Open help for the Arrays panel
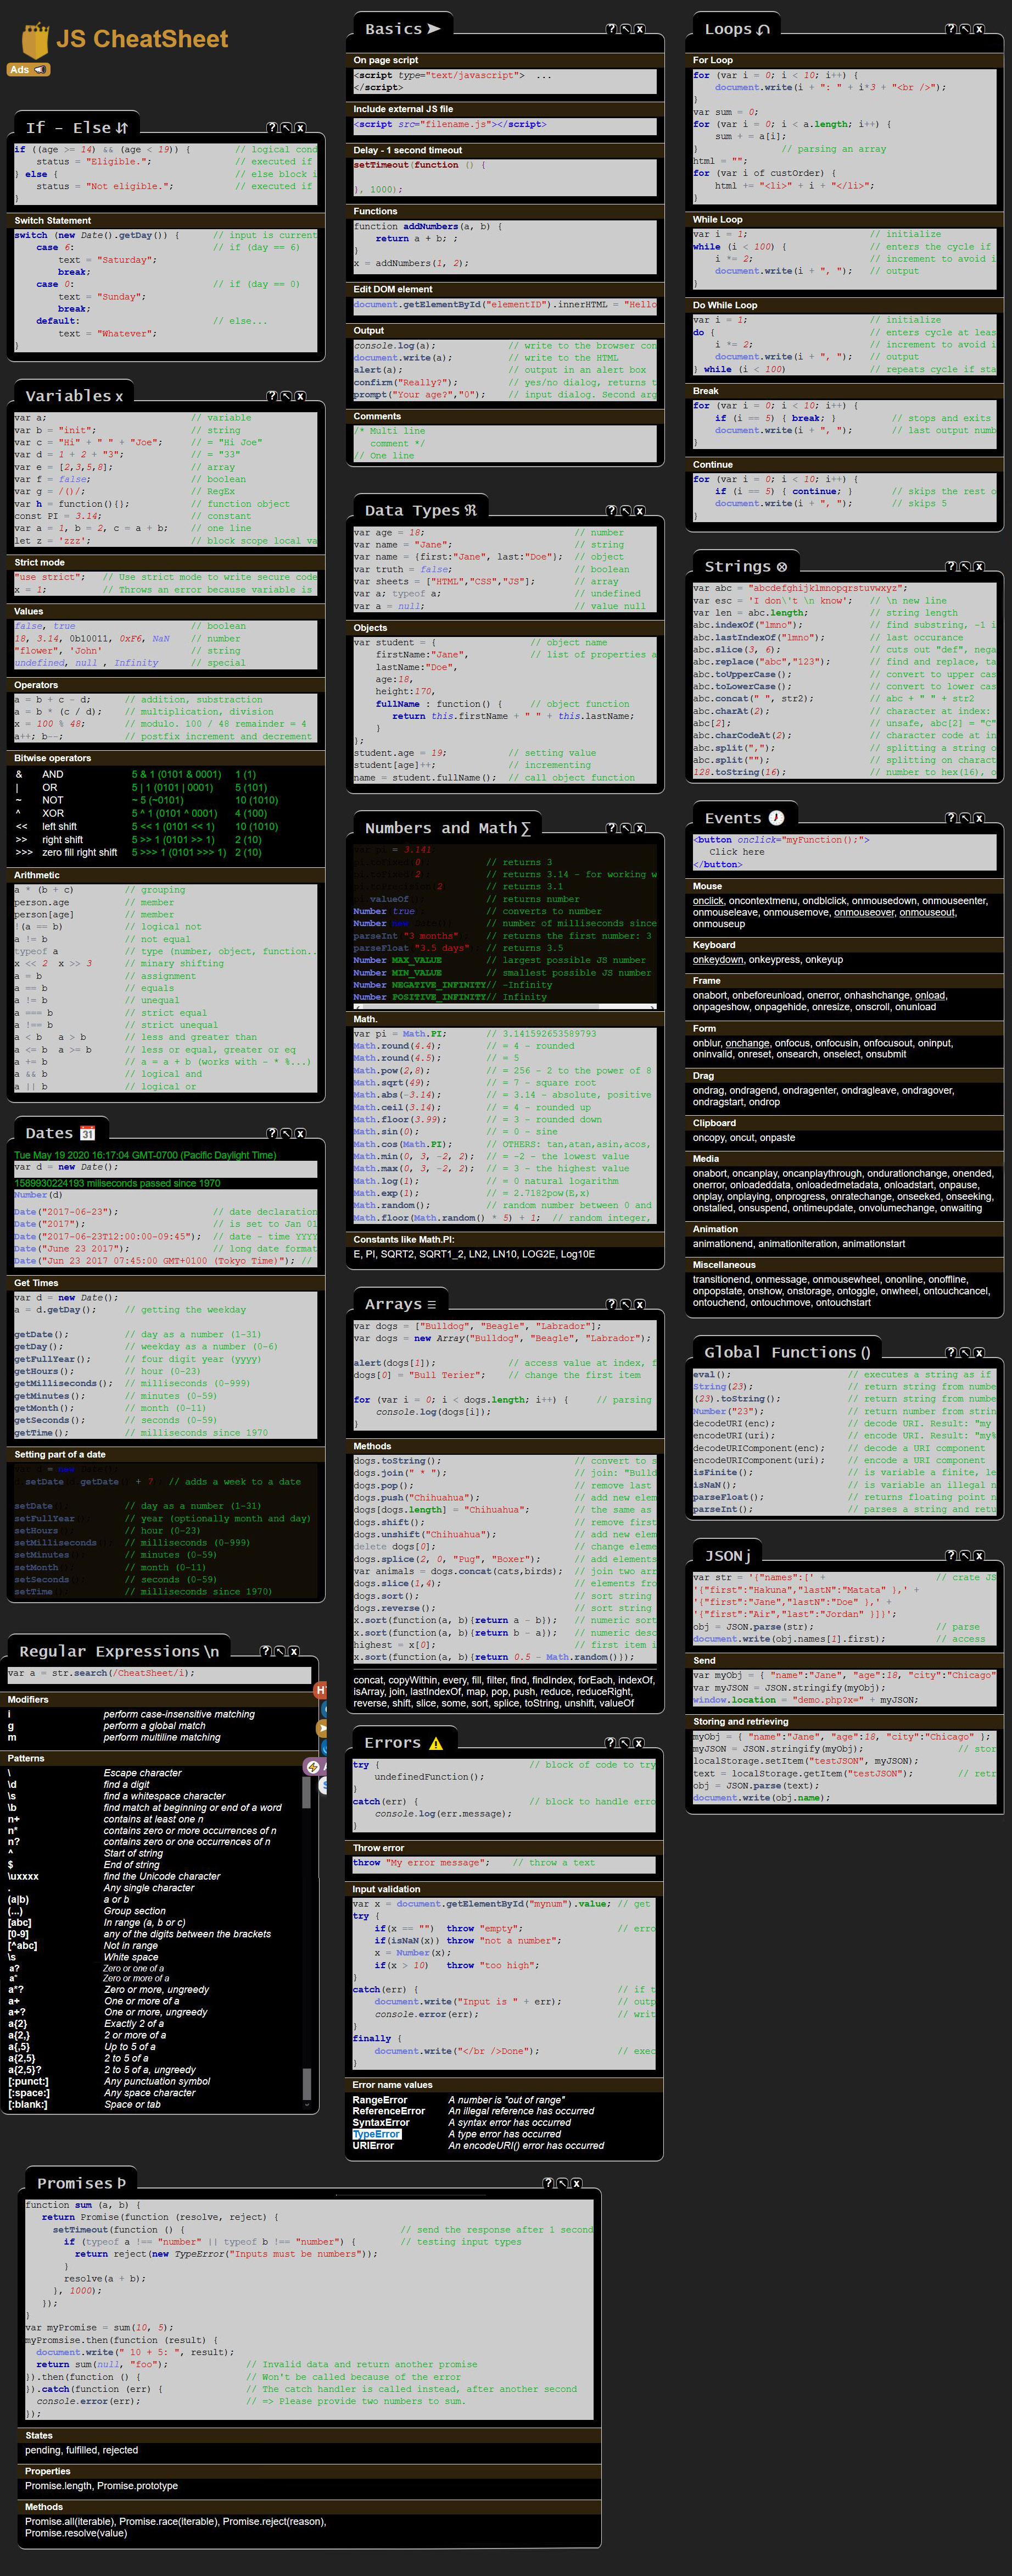Viewport: 1012px width, 2576px height. click(611, 1304)
